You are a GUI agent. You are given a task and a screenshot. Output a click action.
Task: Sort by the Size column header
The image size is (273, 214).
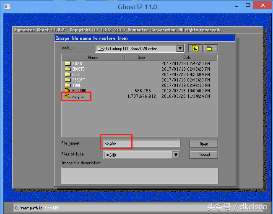141,57
